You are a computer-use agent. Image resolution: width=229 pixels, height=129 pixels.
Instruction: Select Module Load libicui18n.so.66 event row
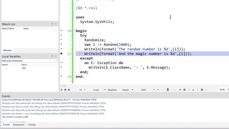[54, 110]
